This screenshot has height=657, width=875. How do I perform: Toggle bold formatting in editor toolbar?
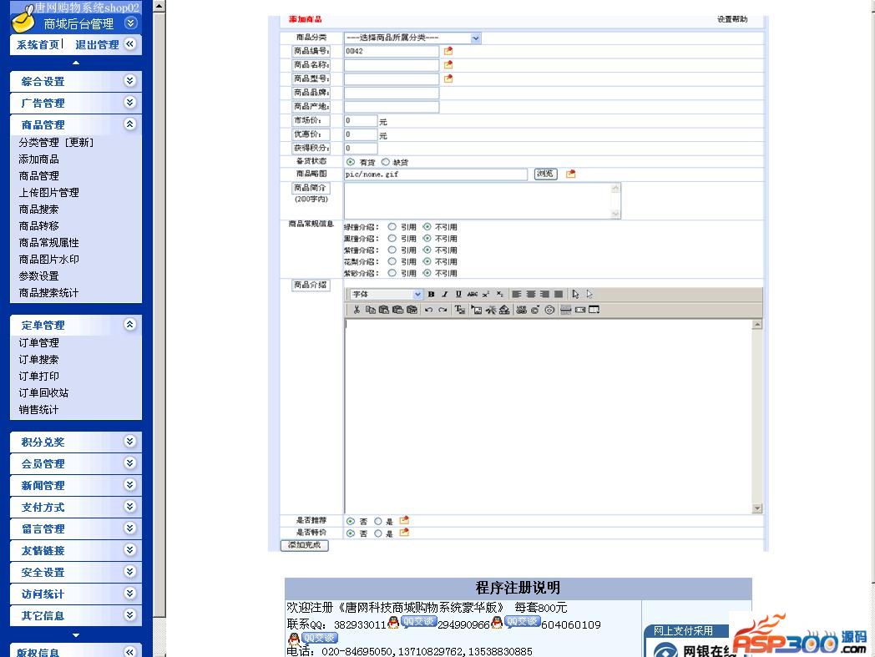[431, 294]
